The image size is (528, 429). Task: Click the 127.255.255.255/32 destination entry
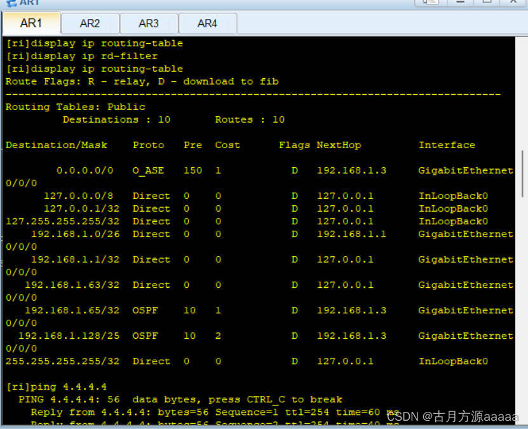coord(63,221)
